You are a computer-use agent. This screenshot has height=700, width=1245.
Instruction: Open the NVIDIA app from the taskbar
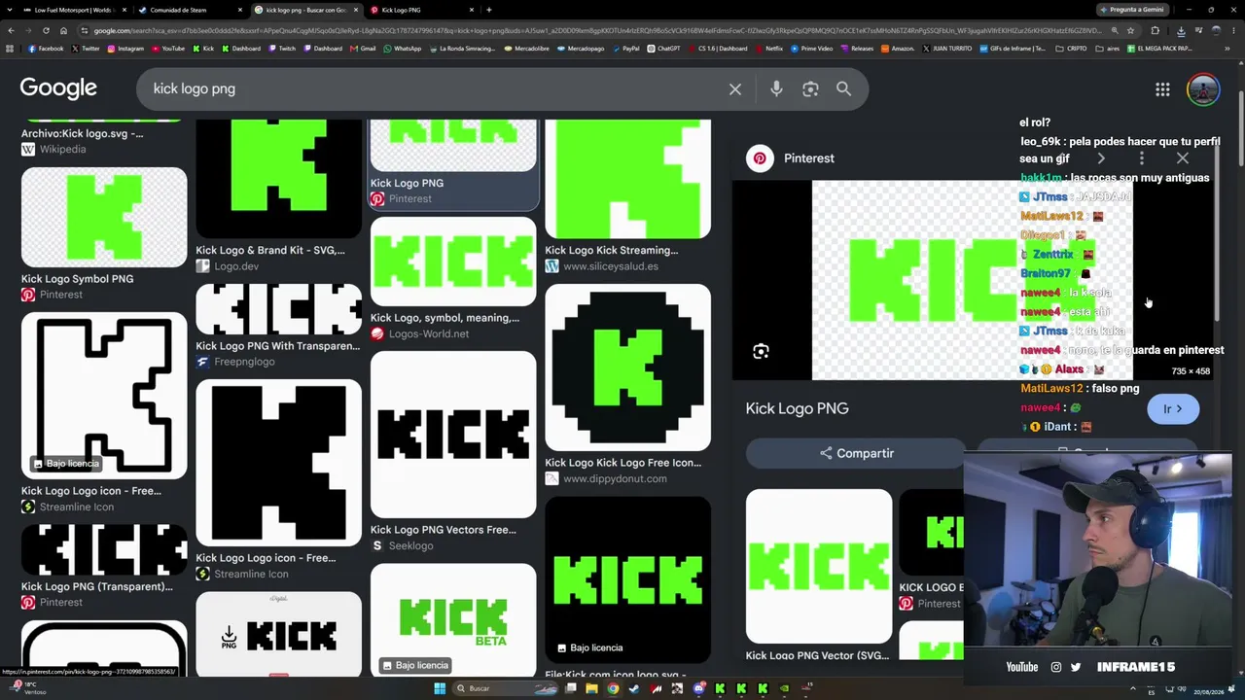coord(784,688)
